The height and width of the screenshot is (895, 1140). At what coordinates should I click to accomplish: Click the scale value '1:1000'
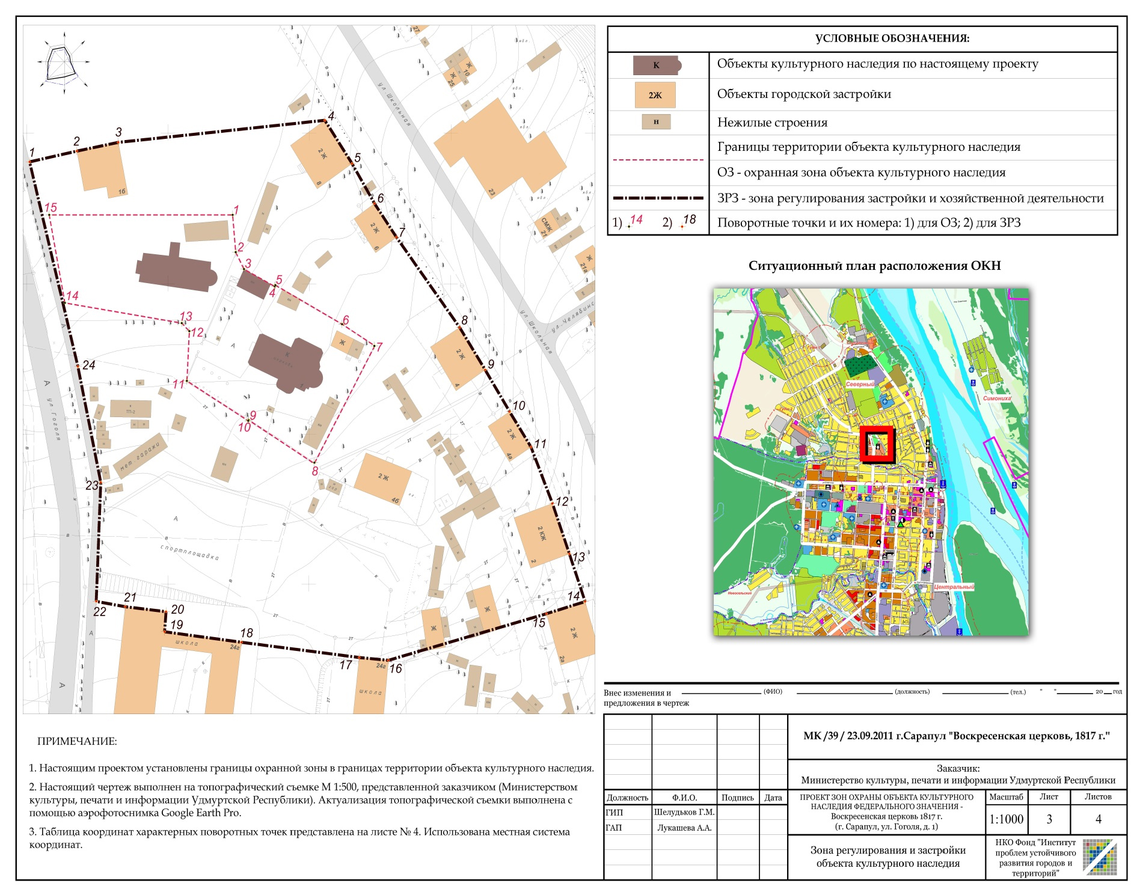pos(1006,819)
